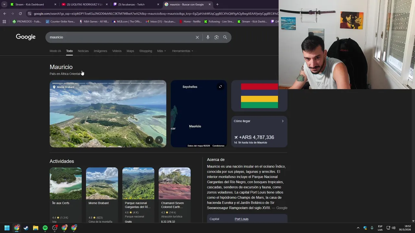Open the Windows Start menu
This screenshot has width=415, height=233.
click(x=7, y=228)
